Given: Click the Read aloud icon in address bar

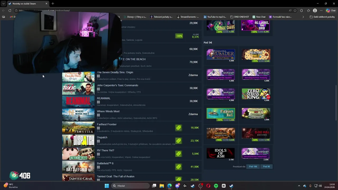Looking at the screenshot, I should point(290,11).
